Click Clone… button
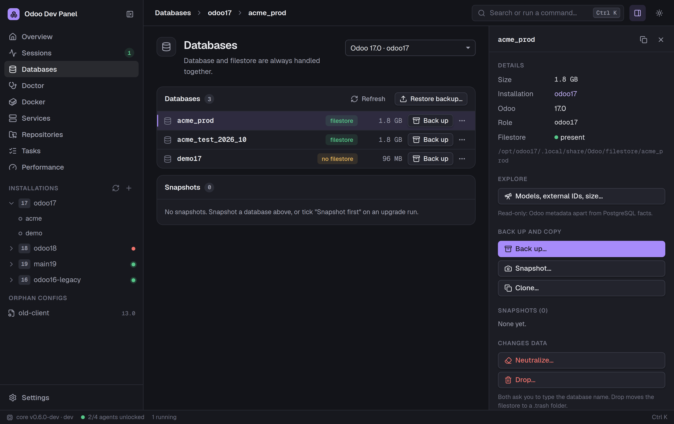This screenshot has height=424, width=674. (581, 288)
